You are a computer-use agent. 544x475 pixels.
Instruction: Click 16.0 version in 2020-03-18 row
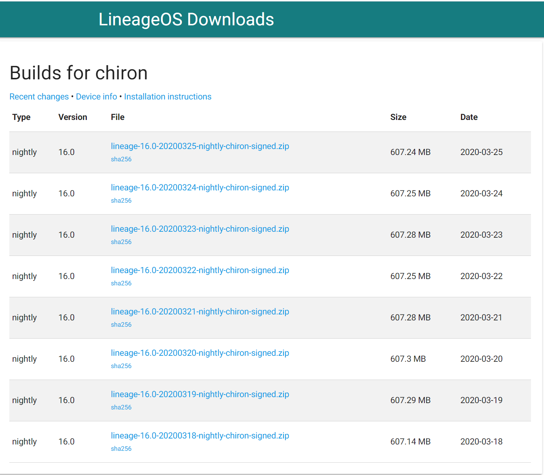click(67, 442)
